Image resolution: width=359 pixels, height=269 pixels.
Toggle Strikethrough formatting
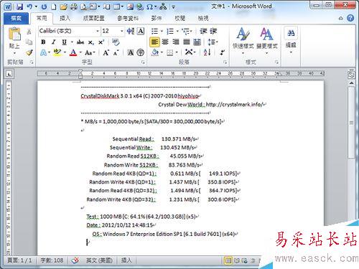click(80, 42)
